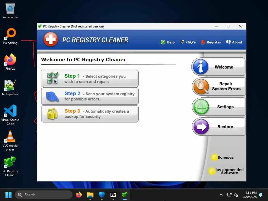The width and height of the screenshot is (268, 201).
Task: Select the Visual Studio Code desktop shortcut
Action: pos(10,115)
